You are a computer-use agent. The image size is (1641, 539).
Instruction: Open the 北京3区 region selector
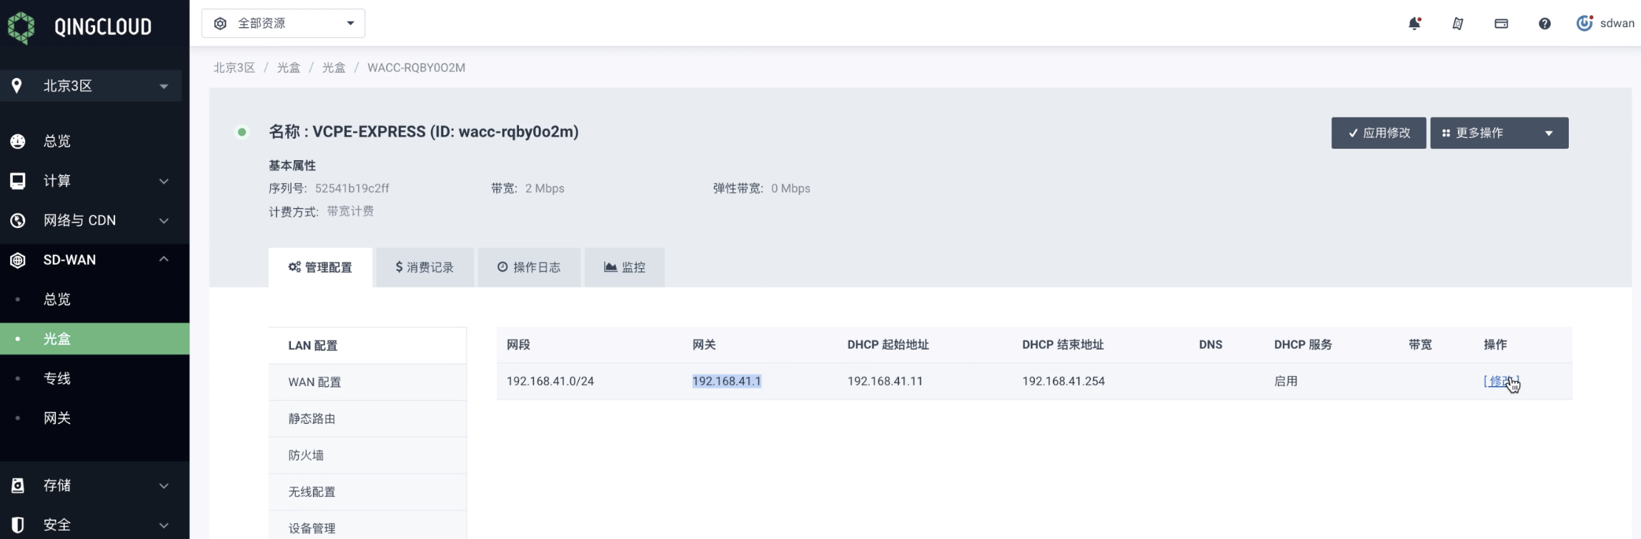click(91, 86)
